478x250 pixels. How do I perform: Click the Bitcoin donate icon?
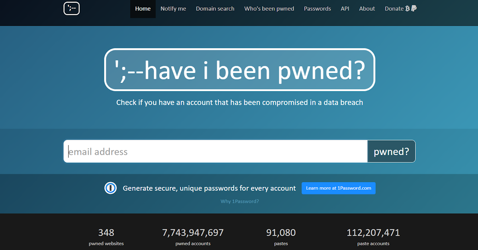coord(407,8)
